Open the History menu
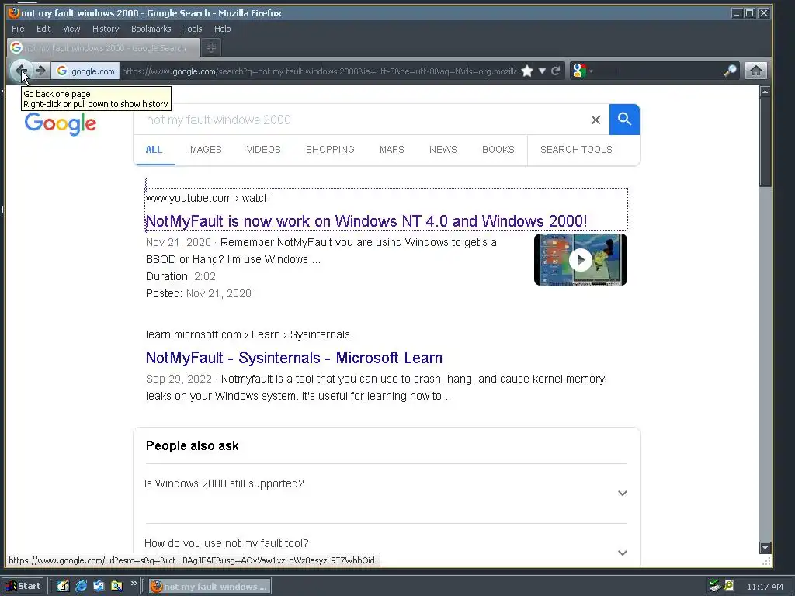The width and height of the screenshot is (795, 596). click(x=106, y=29)
